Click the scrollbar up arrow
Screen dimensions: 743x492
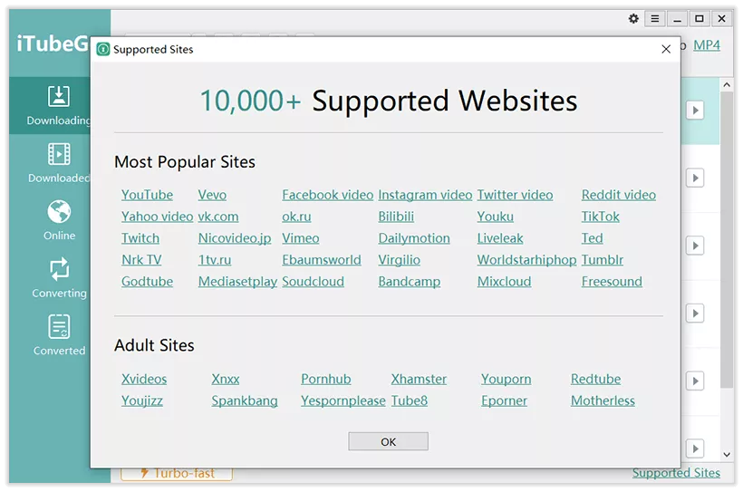coord(727,85)
